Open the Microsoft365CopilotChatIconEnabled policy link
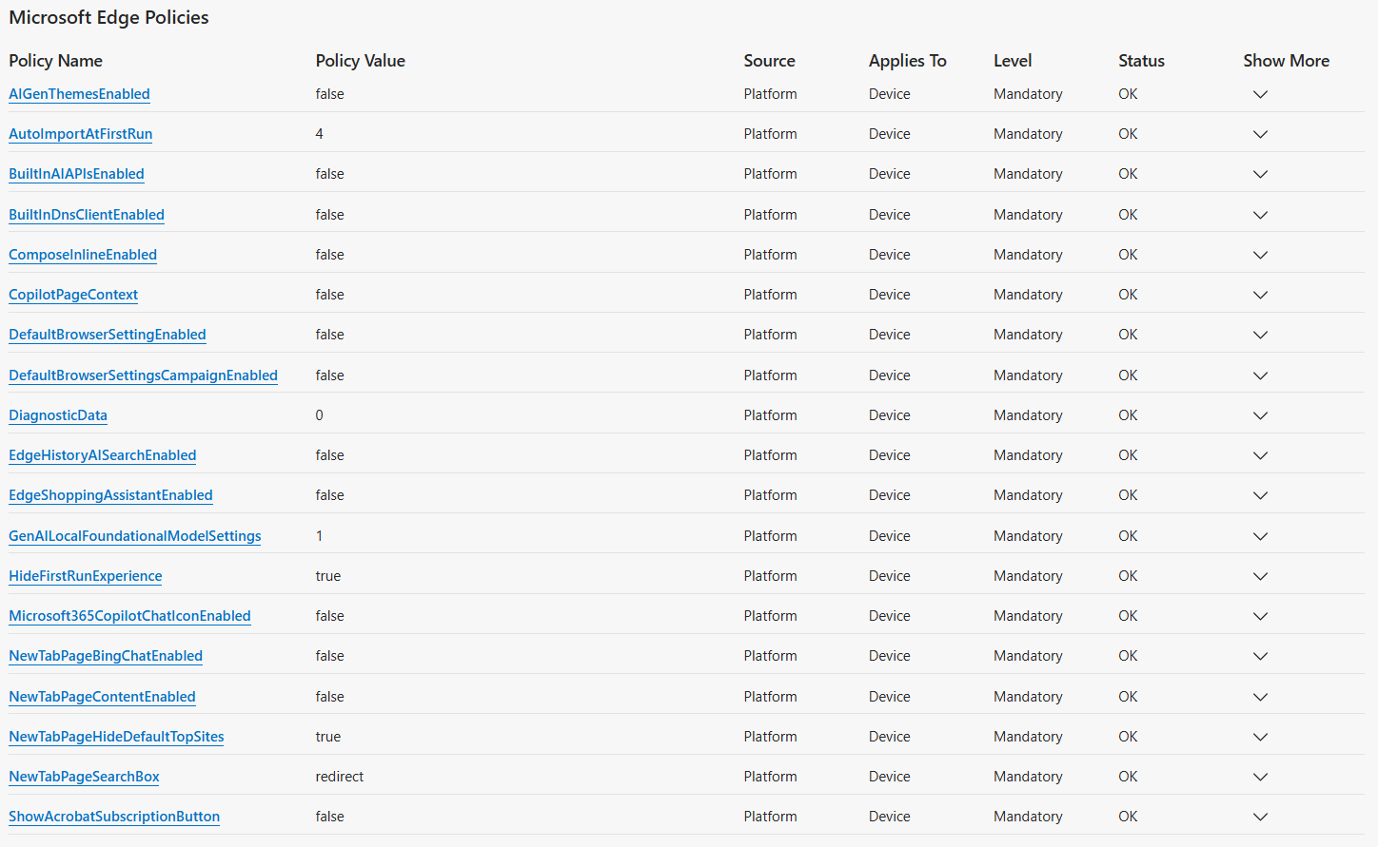Screen dimensions: 1378x847 coord(129,616)
